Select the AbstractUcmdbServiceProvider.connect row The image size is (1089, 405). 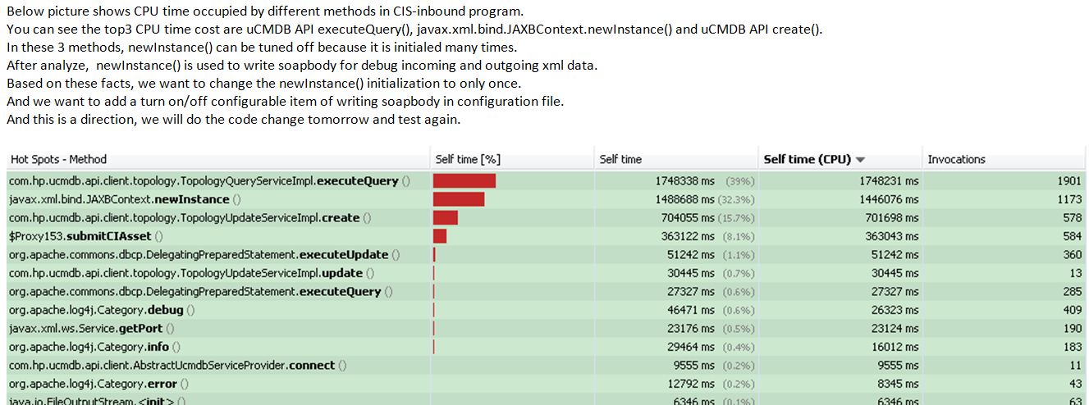176,366
